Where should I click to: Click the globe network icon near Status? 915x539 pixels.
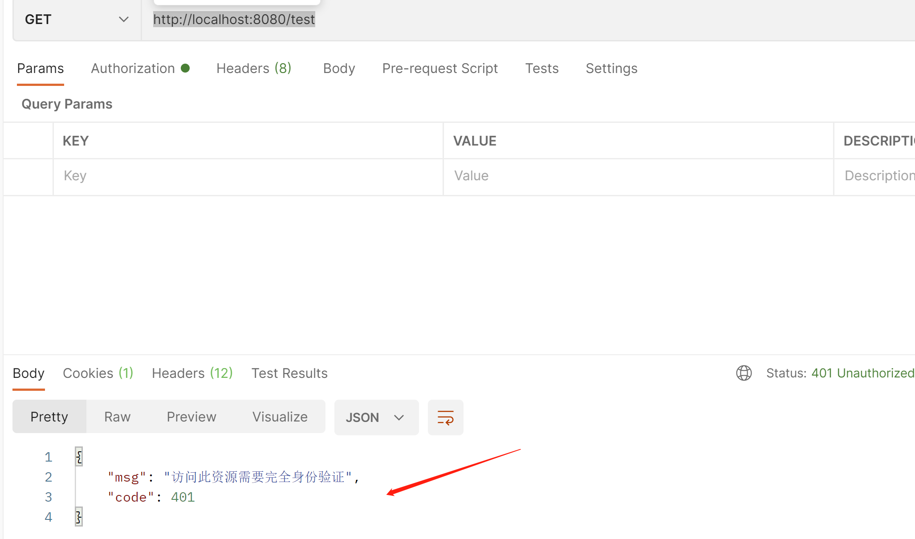pyautogui.click(x=744, y=373)
